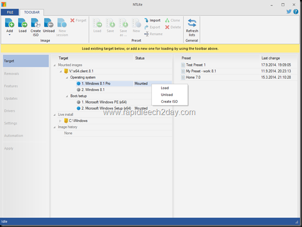Screen dimensions: 302x227
Task: Click the None entry under Image history
Action: pyautogui.click(x=68, y=133)
